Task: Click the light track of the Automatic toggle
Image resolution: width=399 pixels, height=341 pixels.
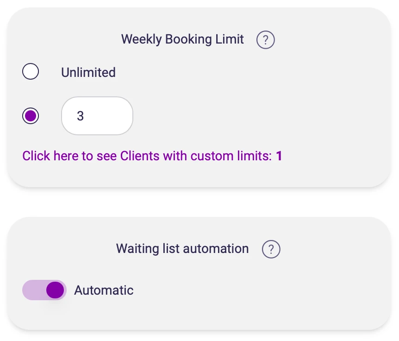Action: point(32,290)
